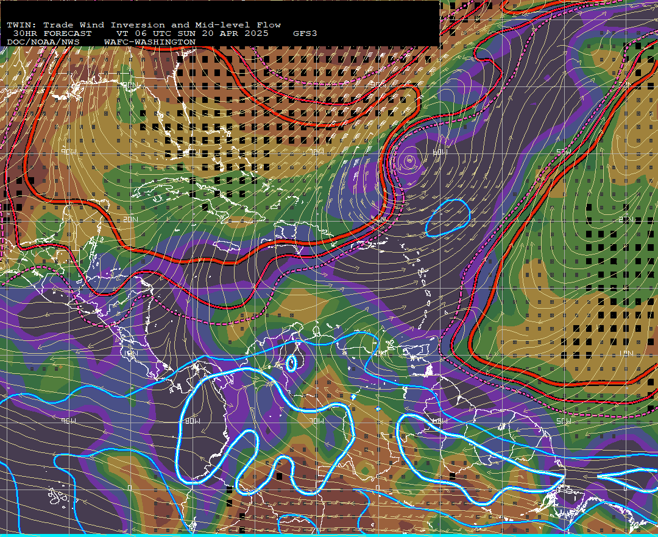The width and height of the screenshot is (658, 537).
Task: Click the center of the spiral streamline vortex
Action: tap(410, 160)
